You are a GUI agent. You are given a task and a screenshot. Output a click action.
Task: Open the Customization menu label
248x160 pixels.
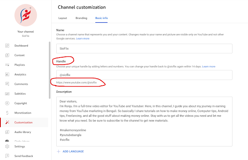pyautogui.click(x=23, y=123)
